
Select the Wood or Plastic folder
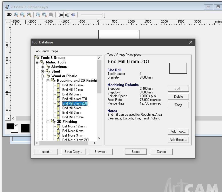coord(64,76)
